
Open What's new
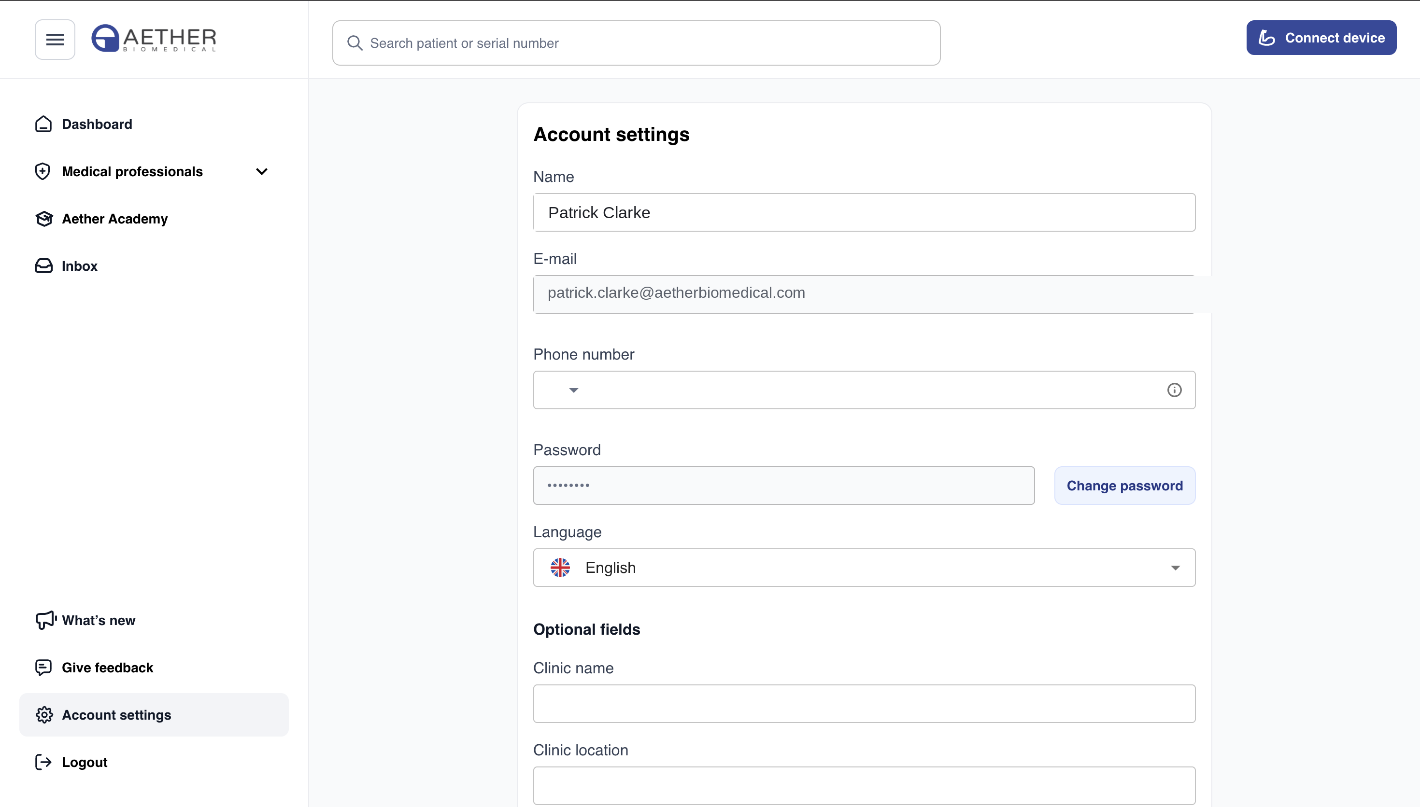pos(154,620)
